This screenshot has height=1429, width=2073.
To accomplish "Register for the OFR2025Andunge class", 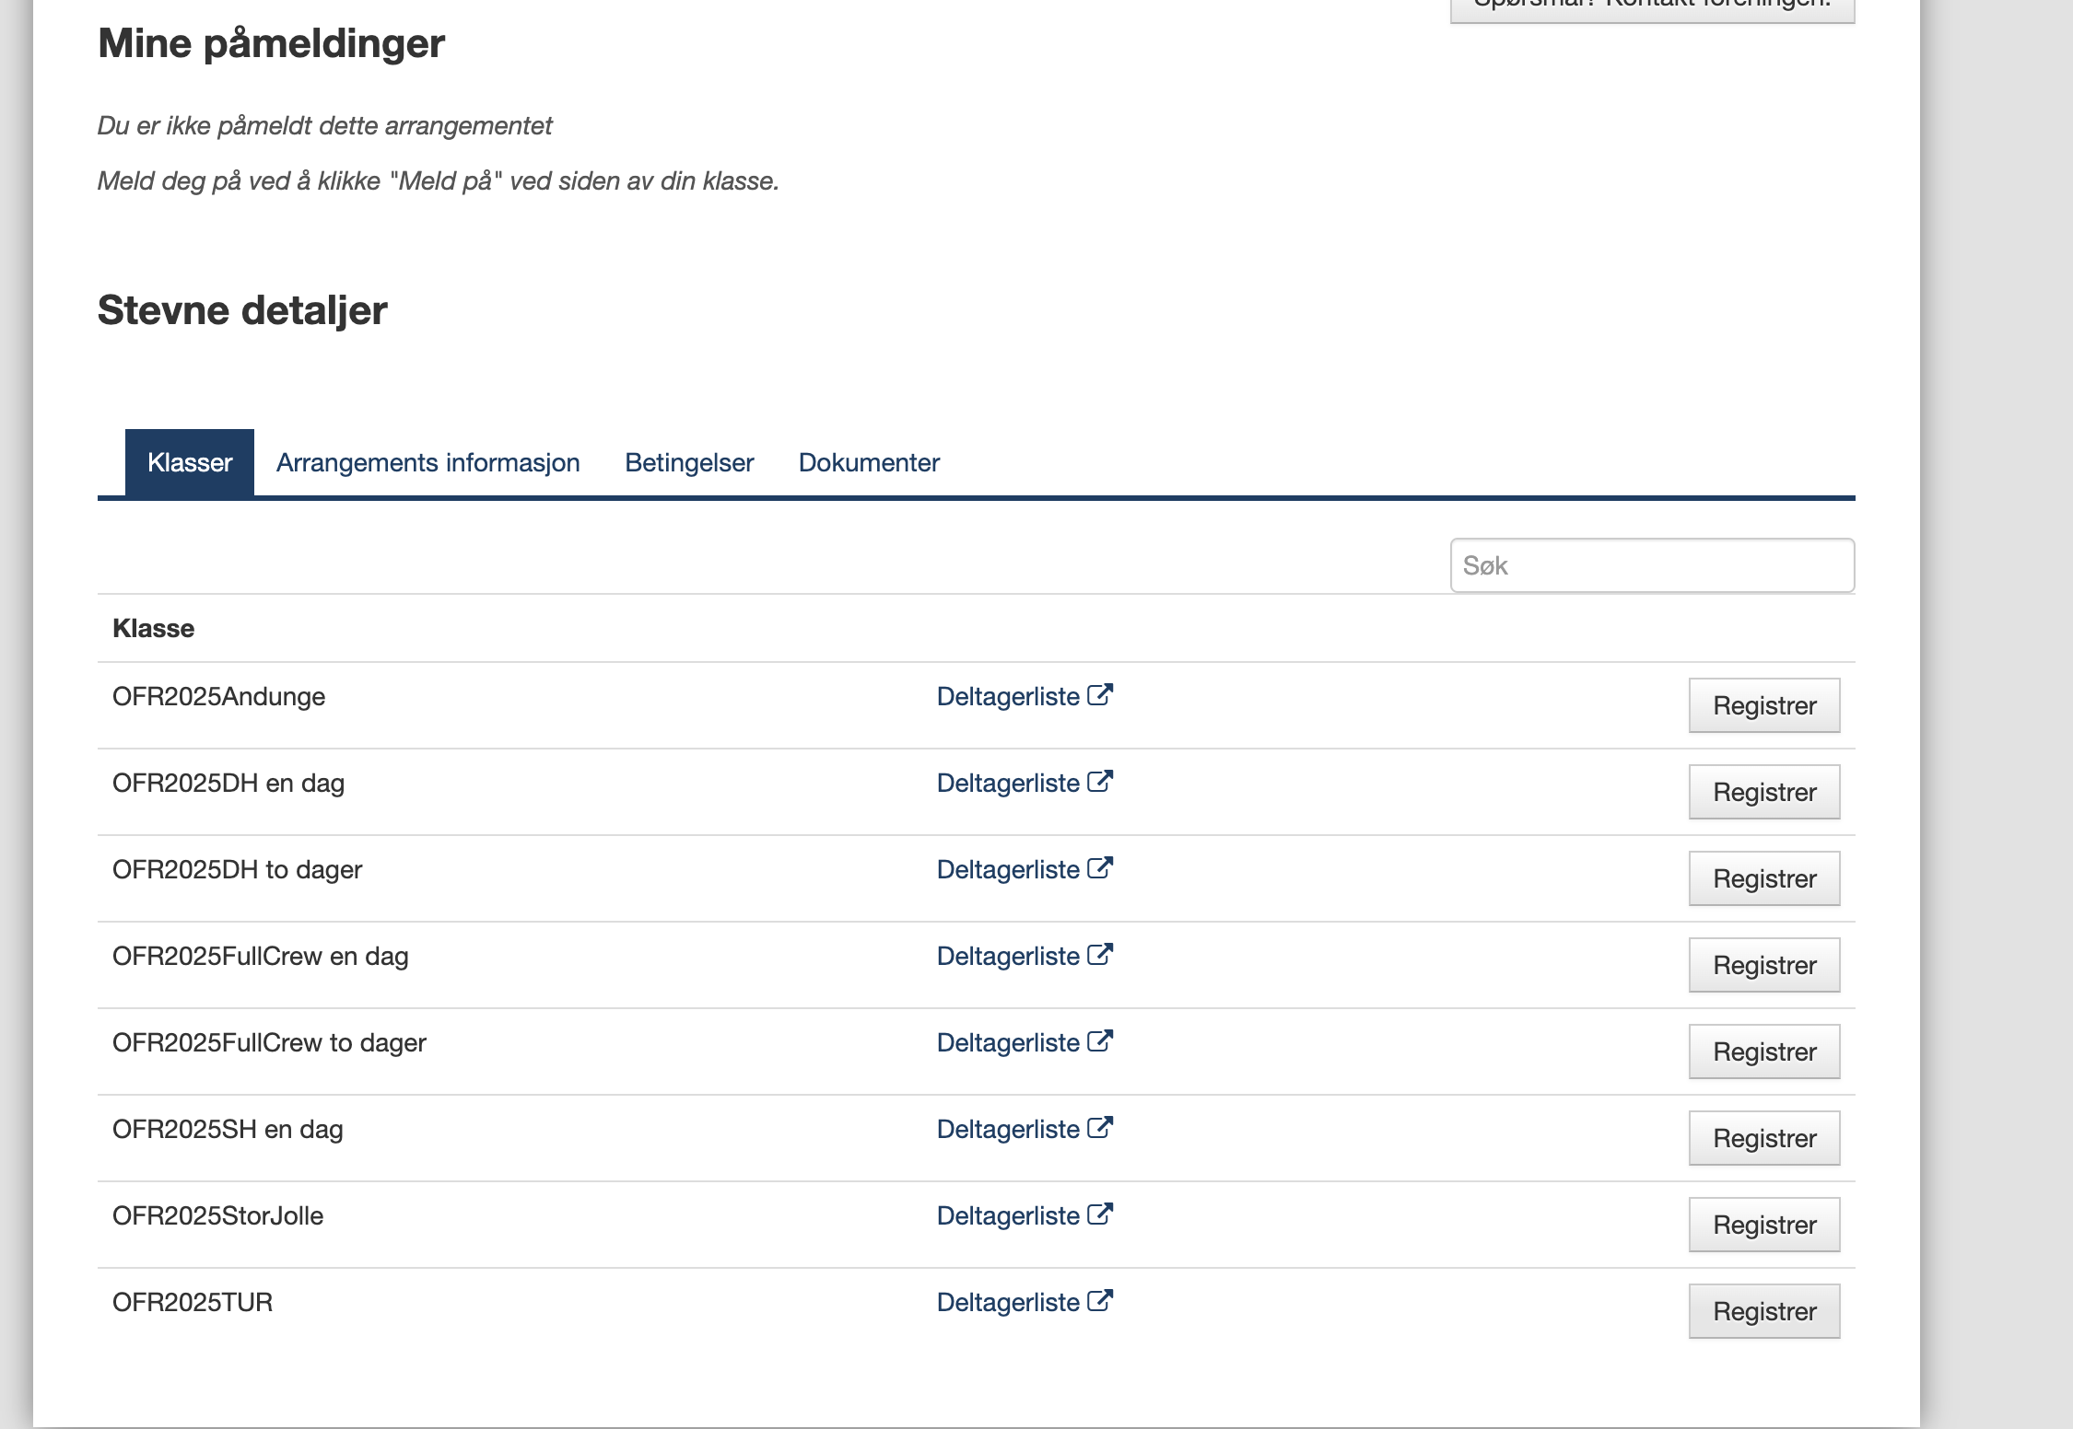I will click(1763, 705).
